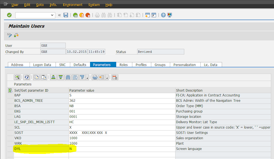Expand the layout views dropdown arrow
274x159 pixels.
coord(107,78)
